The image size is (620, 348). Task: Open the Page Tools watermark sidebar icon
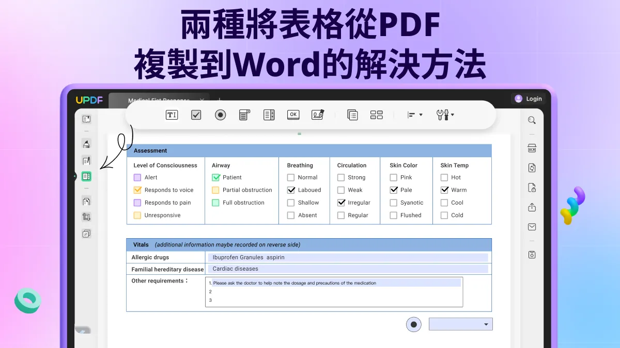tap(86, 234)
